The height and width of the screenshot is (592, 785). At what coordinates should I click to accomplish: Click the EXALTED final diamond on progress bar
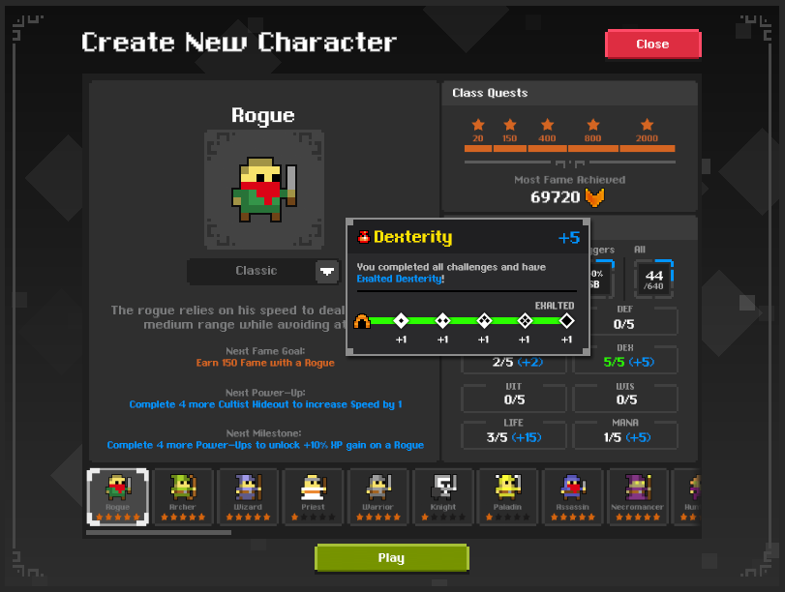[566, 321]
